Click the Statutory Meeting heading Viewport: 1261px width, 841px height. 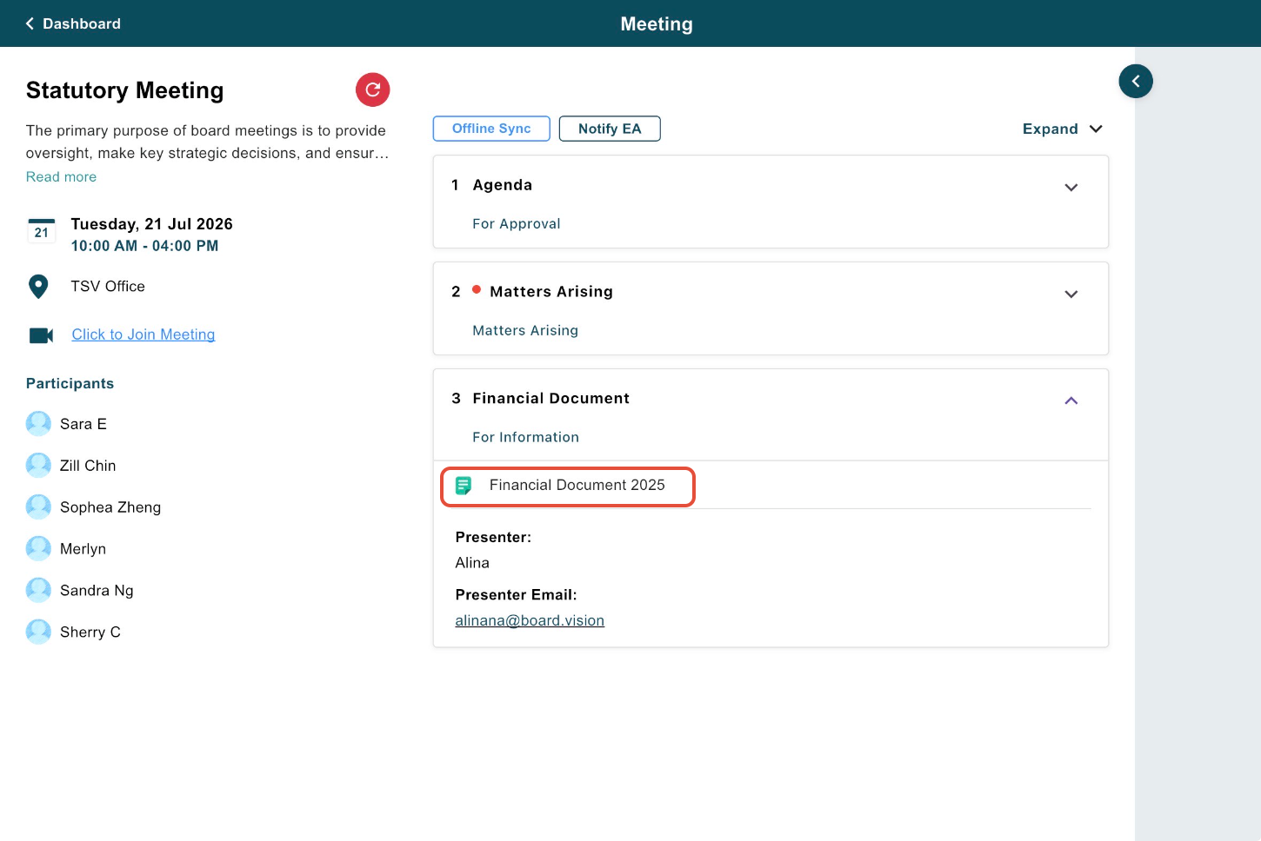[x=125, y=90]
